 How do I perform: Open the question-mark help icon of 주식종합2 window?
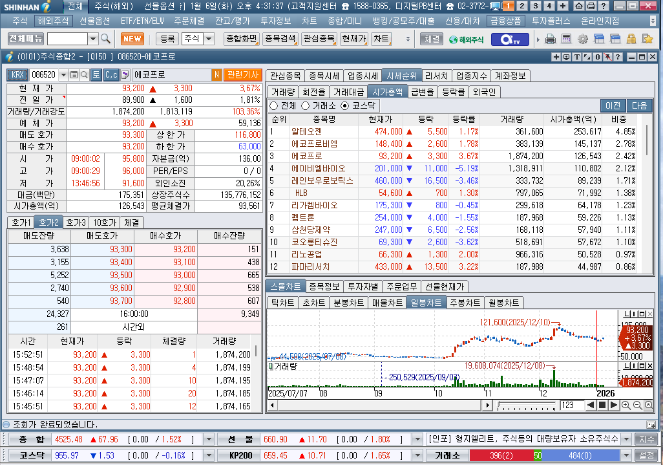[618, 57]
